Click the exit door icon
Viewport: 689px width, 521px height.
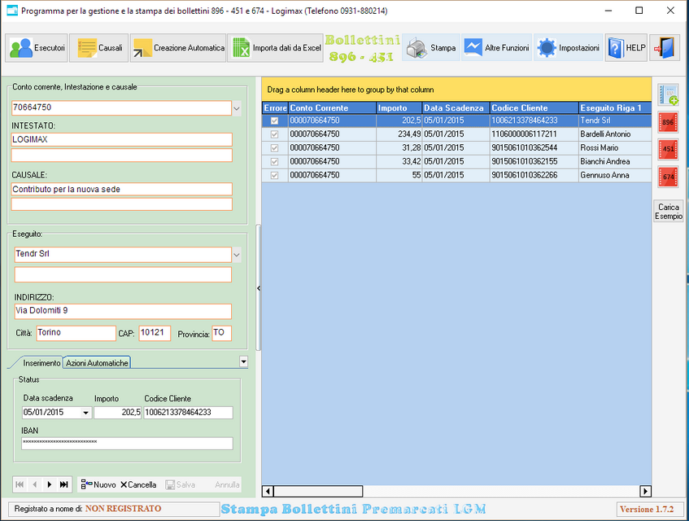click(665, 48)
